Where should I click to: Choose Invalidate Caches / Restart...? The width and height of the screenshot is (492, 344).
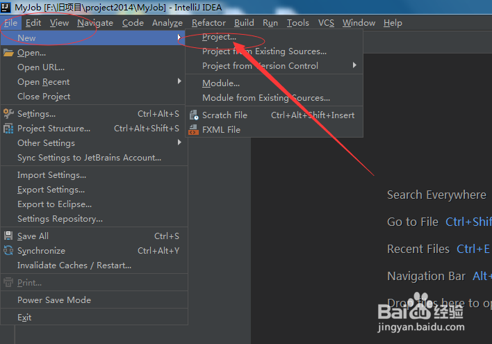point(94,265)
